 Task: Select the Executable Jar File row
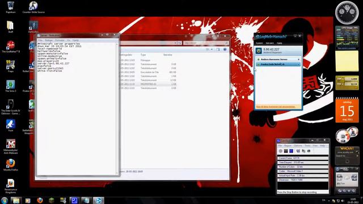[148, 72]
